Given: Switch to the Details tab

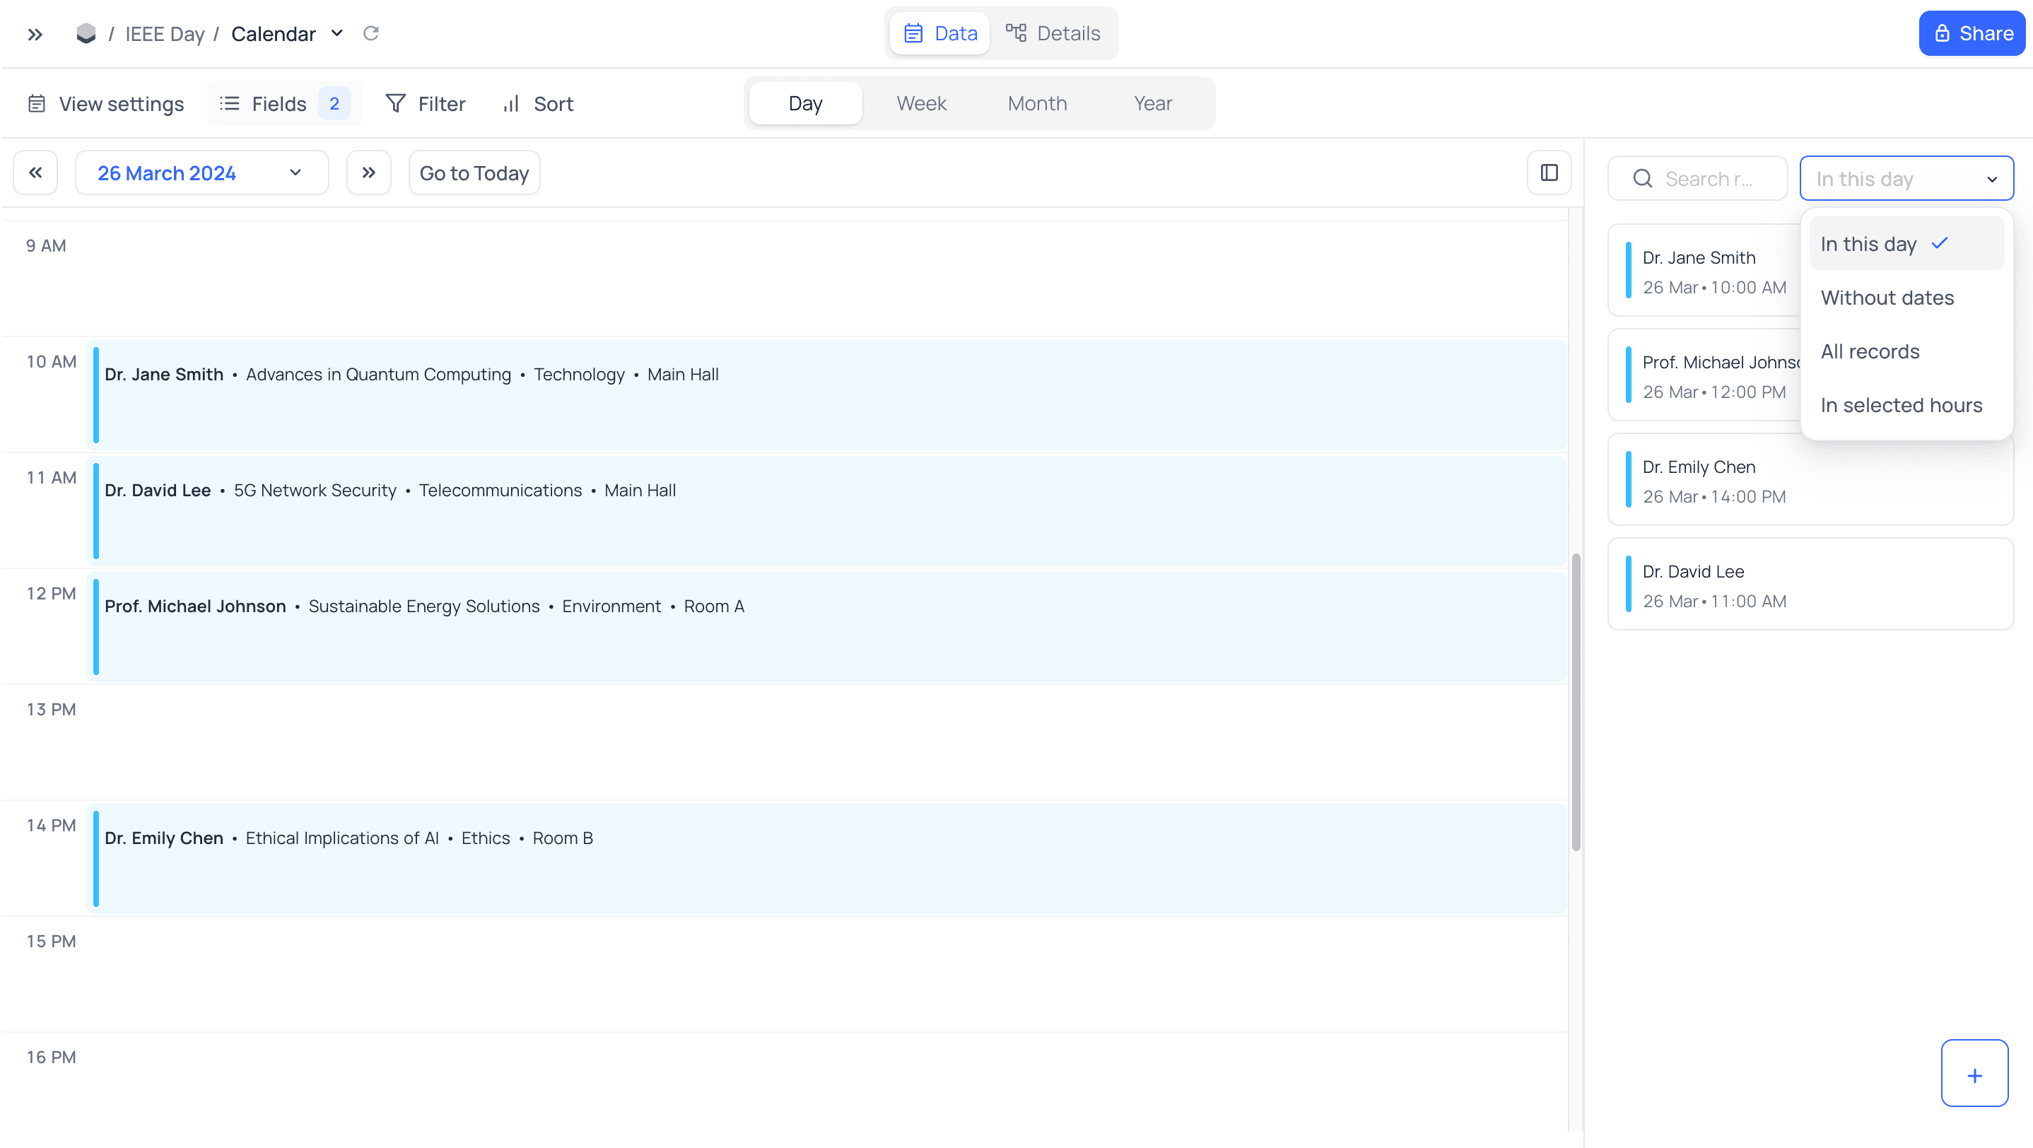Looking at the screenshot, I should click(x=1053, y=33).
